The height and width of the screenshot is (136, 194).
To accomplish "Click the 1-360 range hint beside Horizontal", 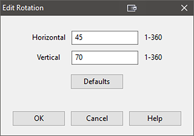I will pyautogui.click(x=153, y=37).
